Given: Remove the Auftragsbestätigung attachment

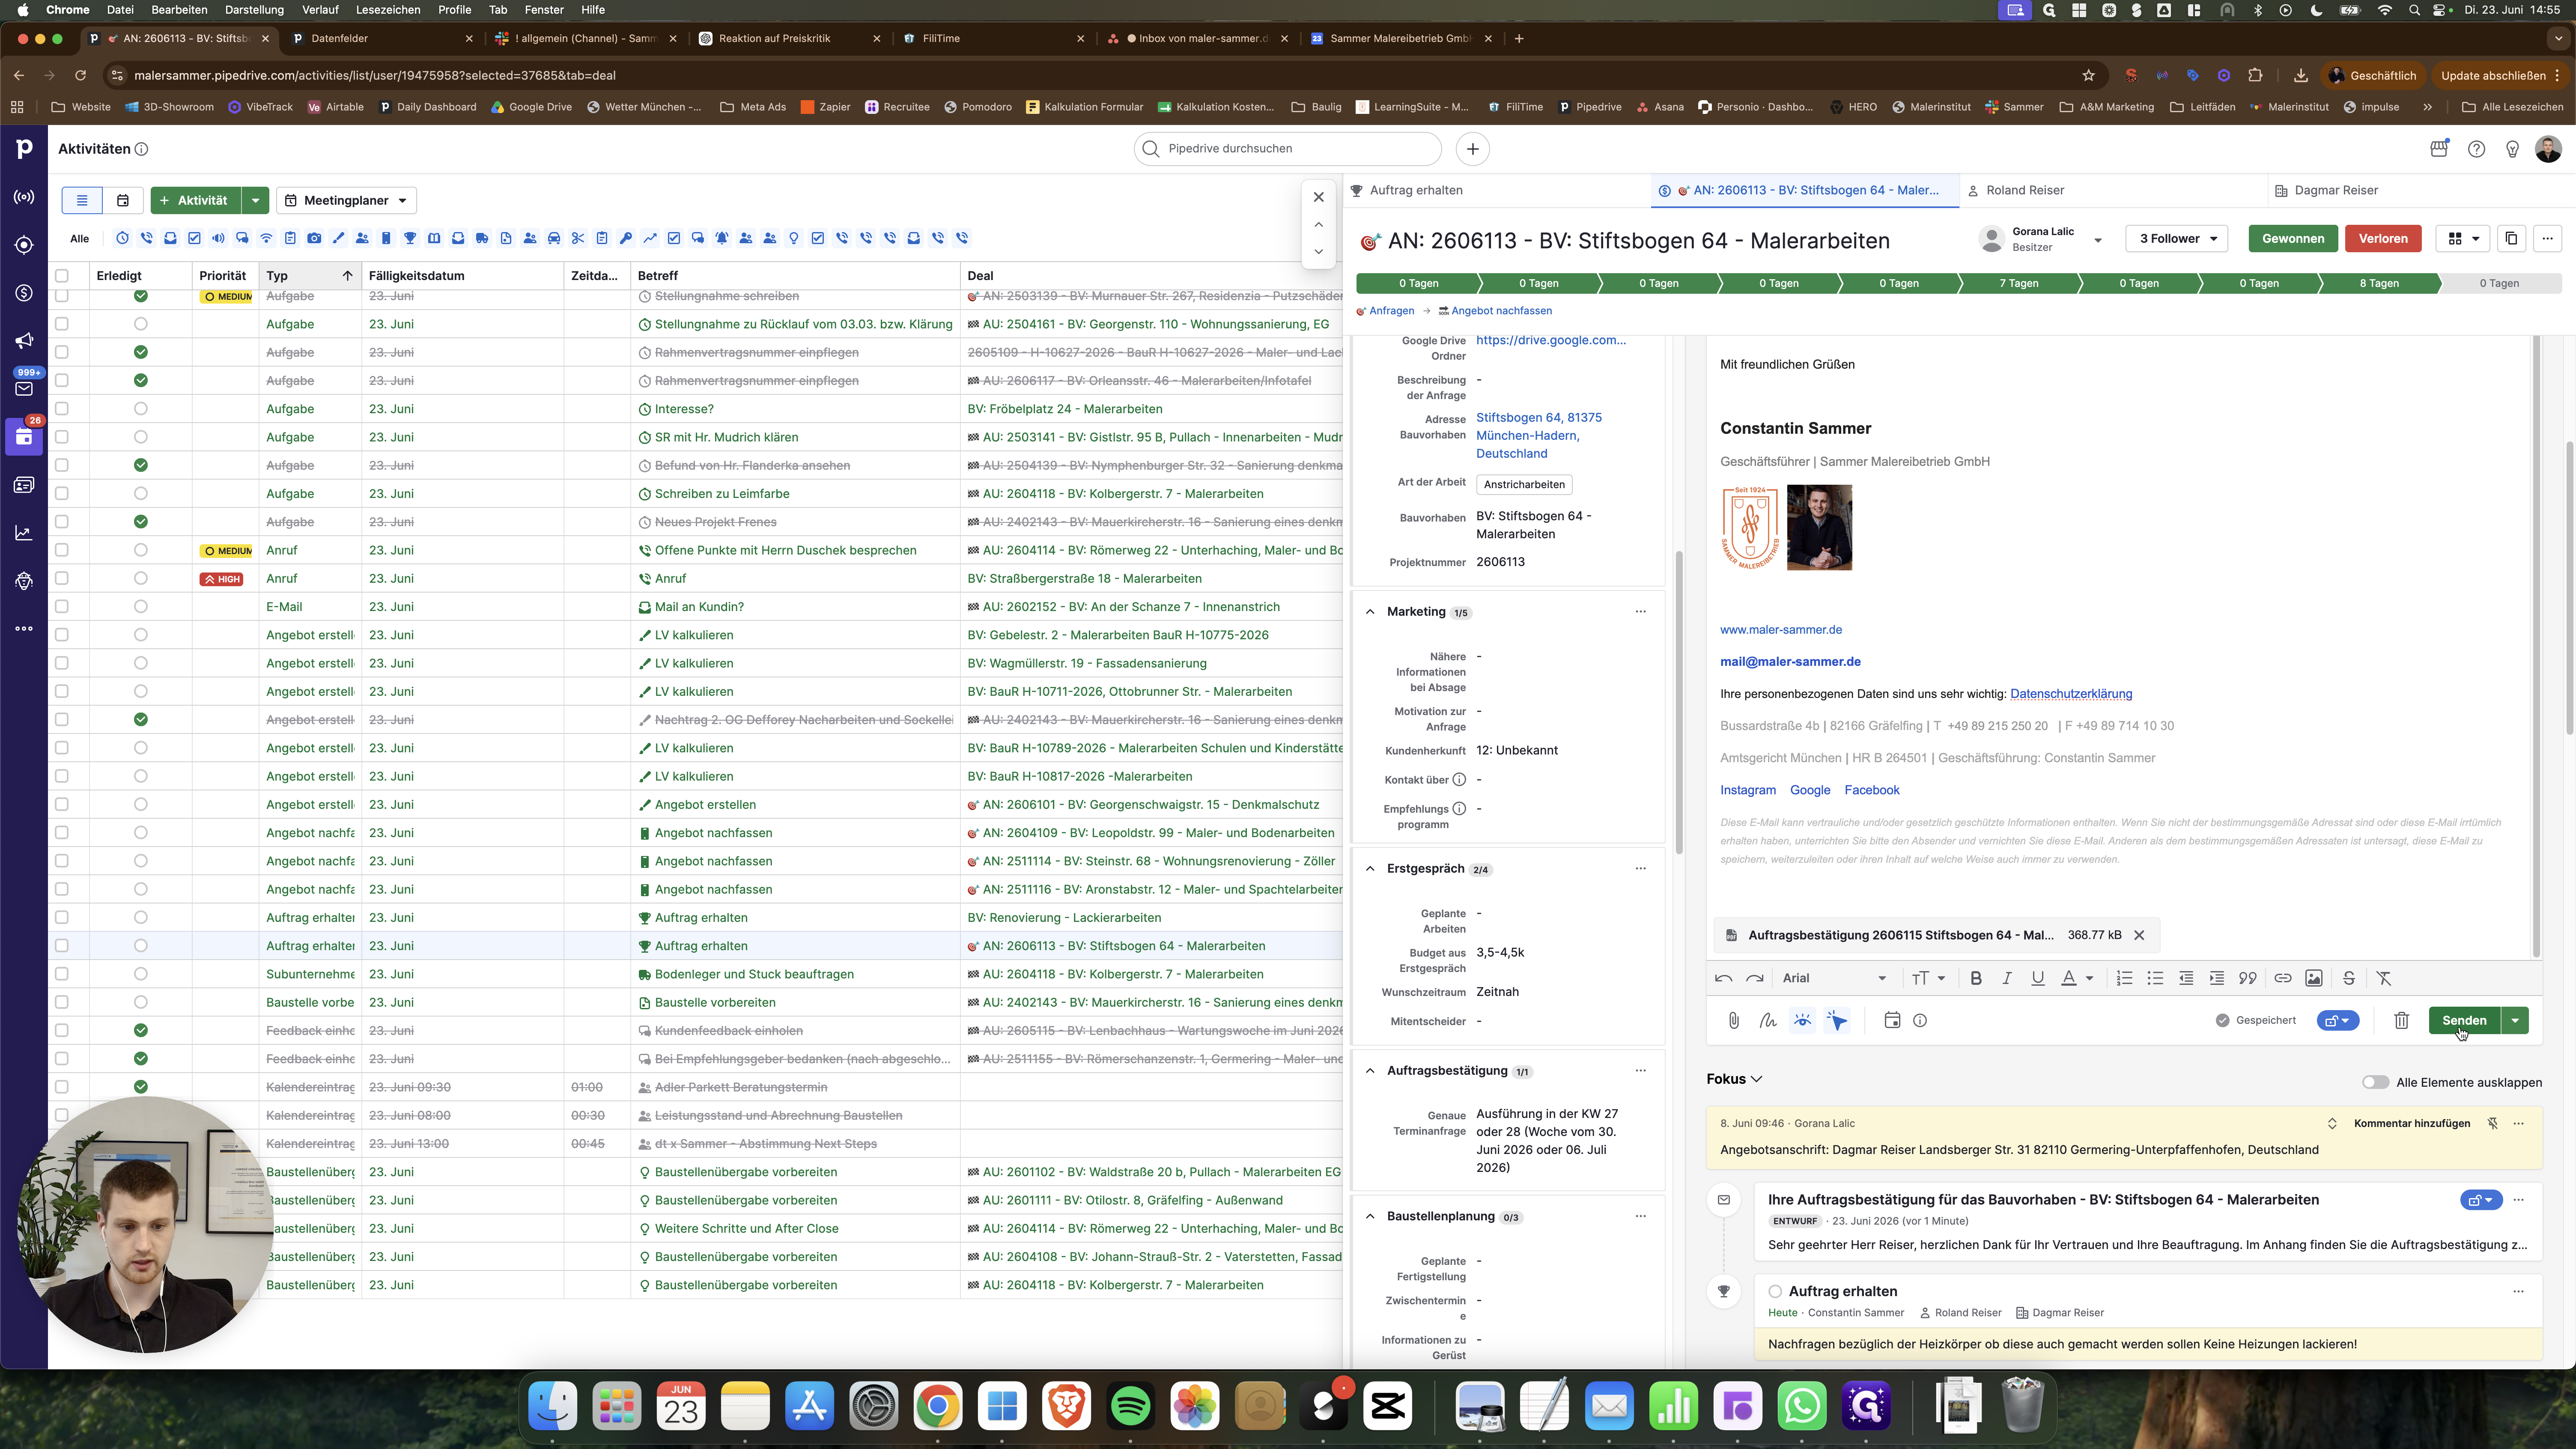Looking at the screenshot, I should pos(2139,935).
